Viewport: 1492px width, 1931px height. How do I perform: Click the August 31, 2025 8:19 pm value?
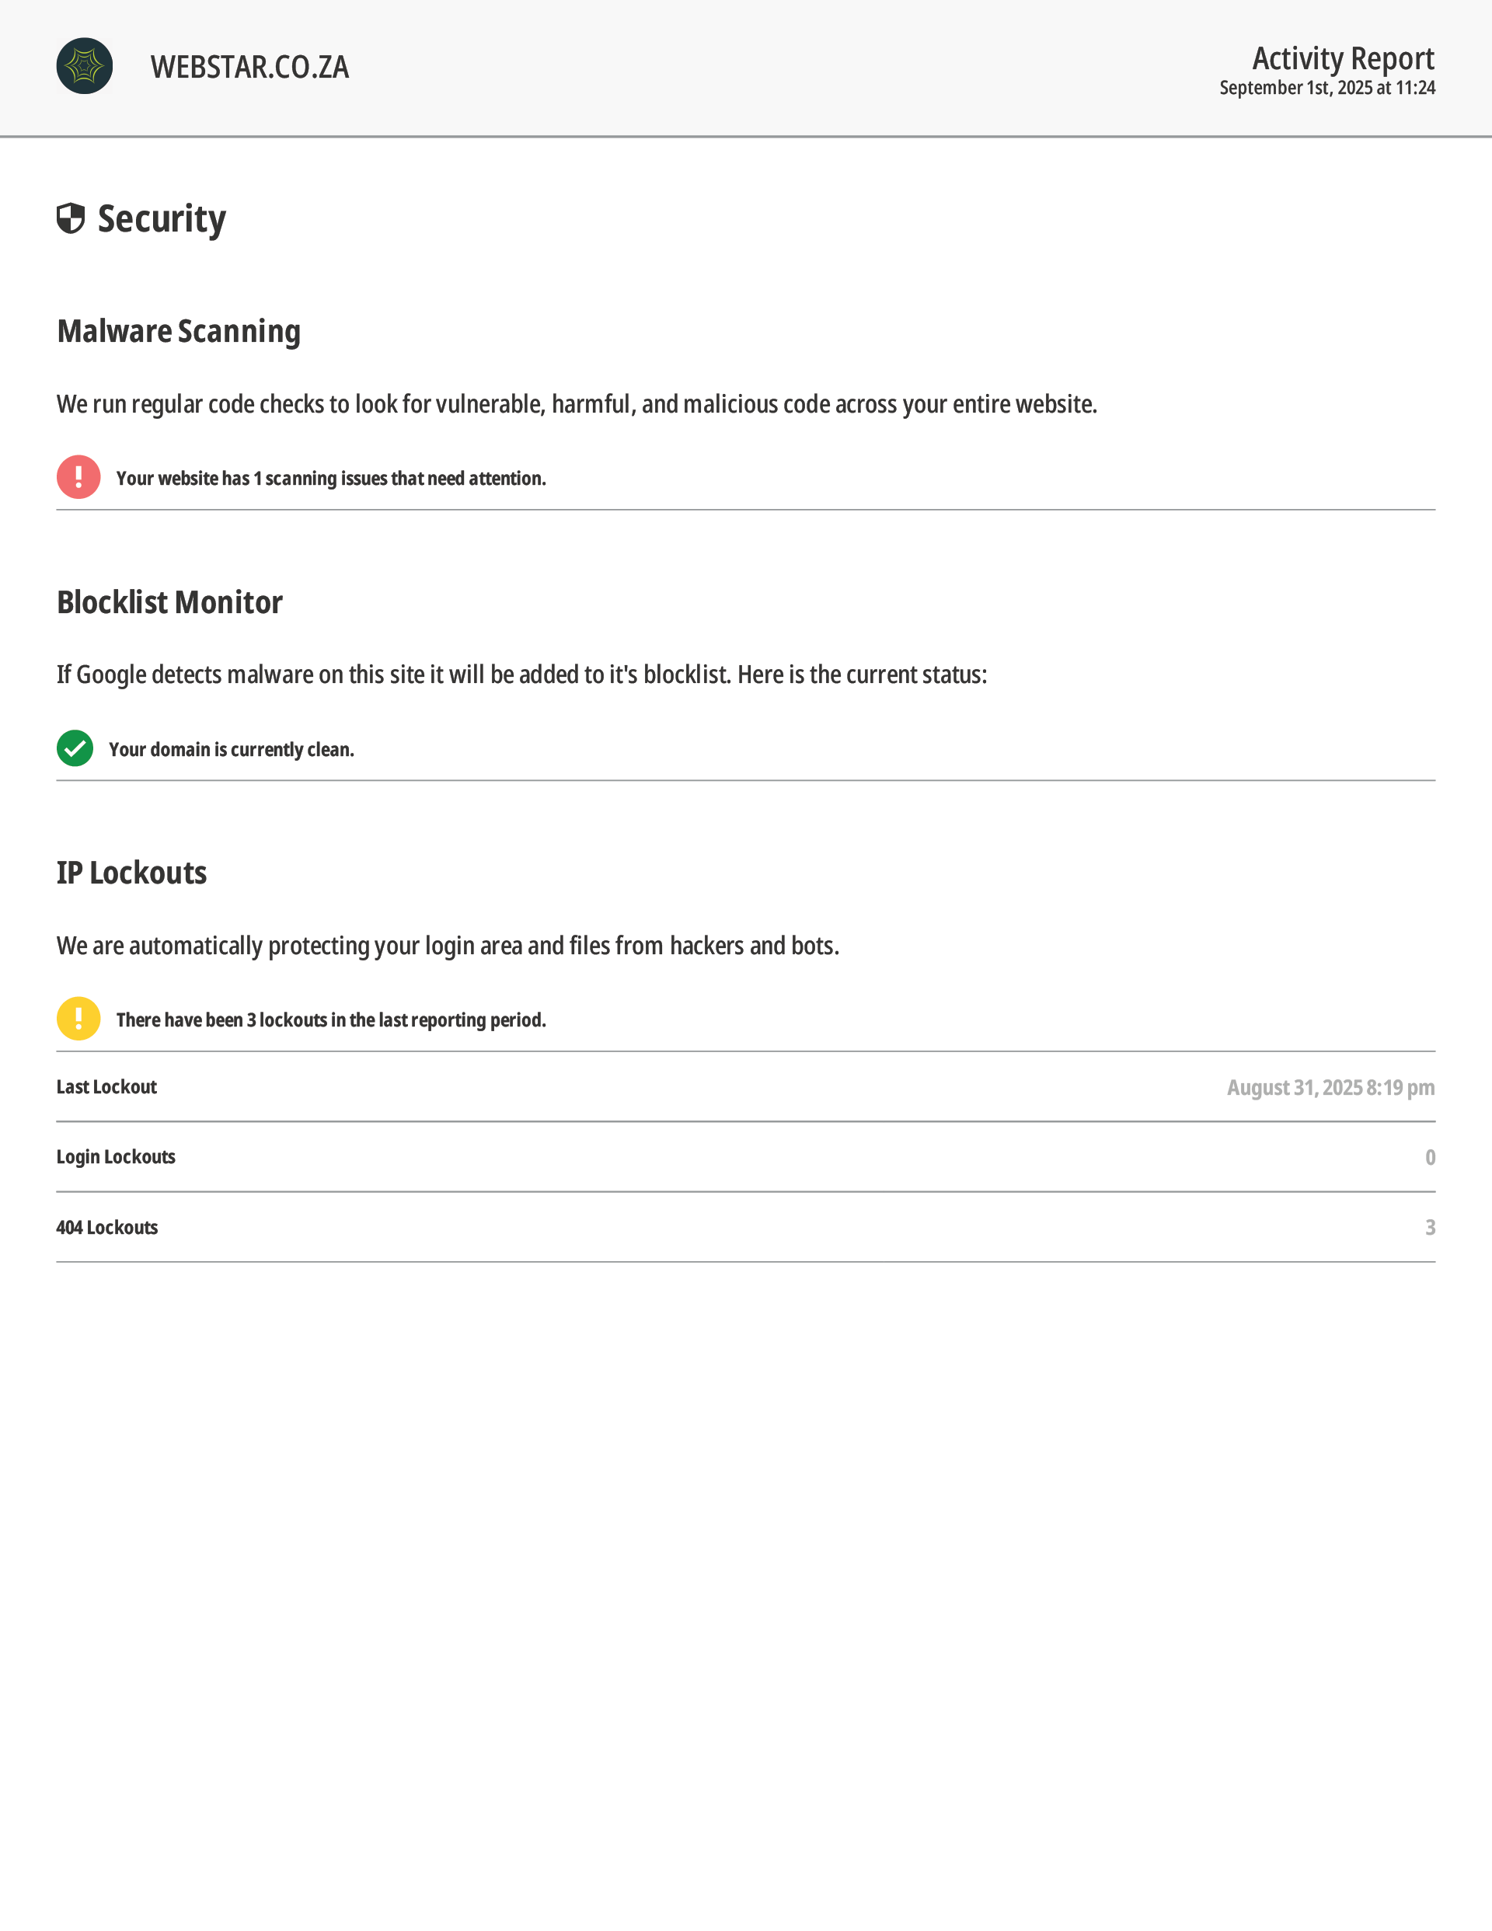[x=1330, y=1088]
